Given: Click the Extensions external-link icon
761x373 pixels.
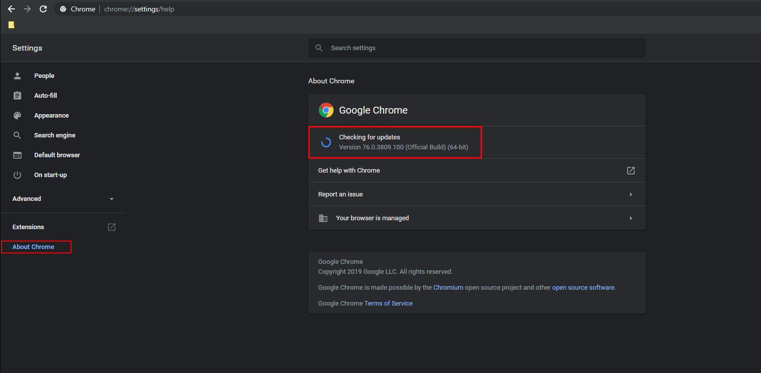Looking at the screenshot, I should coord(112,227).
